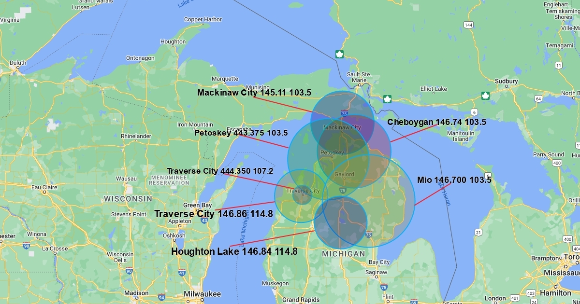Click the I-75 shield near Flint

click(x=383, y=287)
